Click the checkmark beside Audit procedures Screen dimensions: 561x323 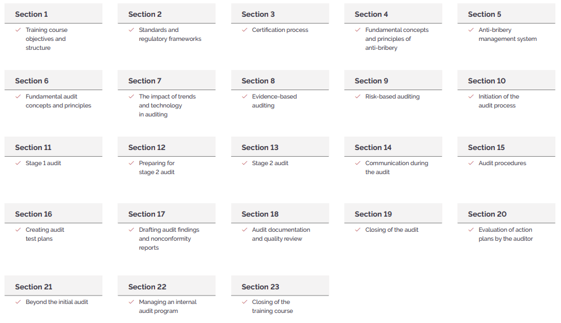(x=471, y=163)
